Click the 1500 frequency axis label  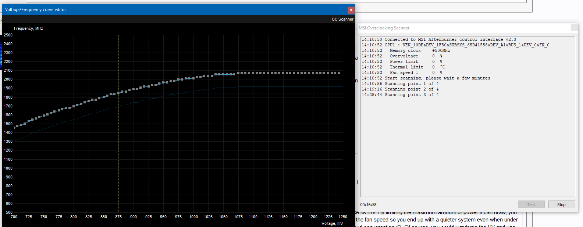8,124
